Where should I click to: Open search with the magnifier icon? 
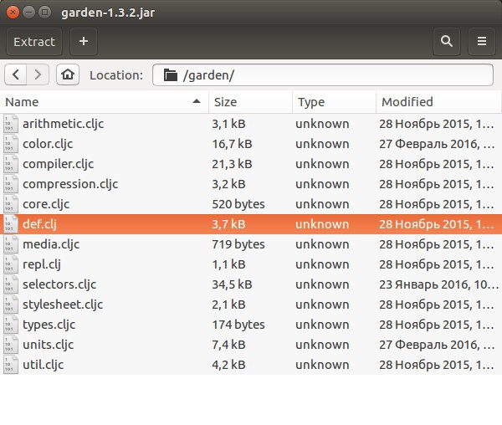446,42
